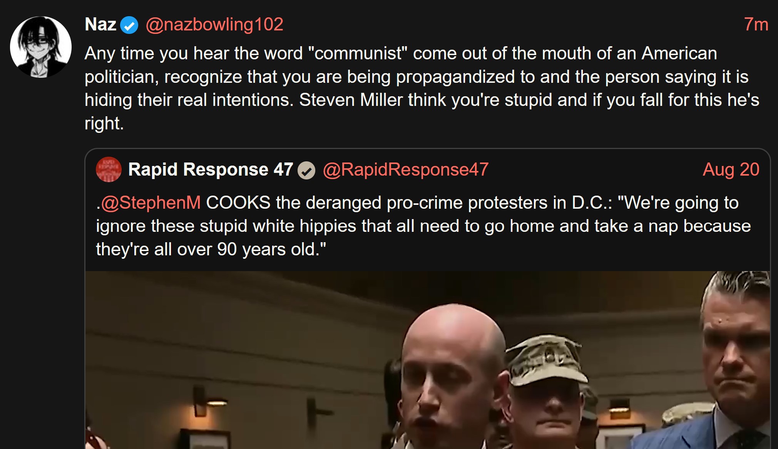The height and width of the screenshot is (449, 778).
Task: Follow the @StephenM mention link
Action: pos(151,203)
